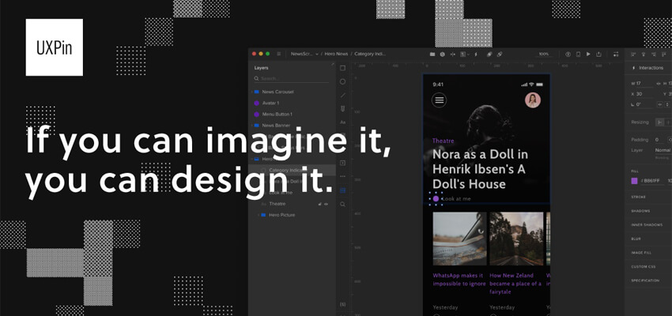Open the Layer blending Normal dropdown
The width and height of the screenshot is (672, 316).
[663, 150]
